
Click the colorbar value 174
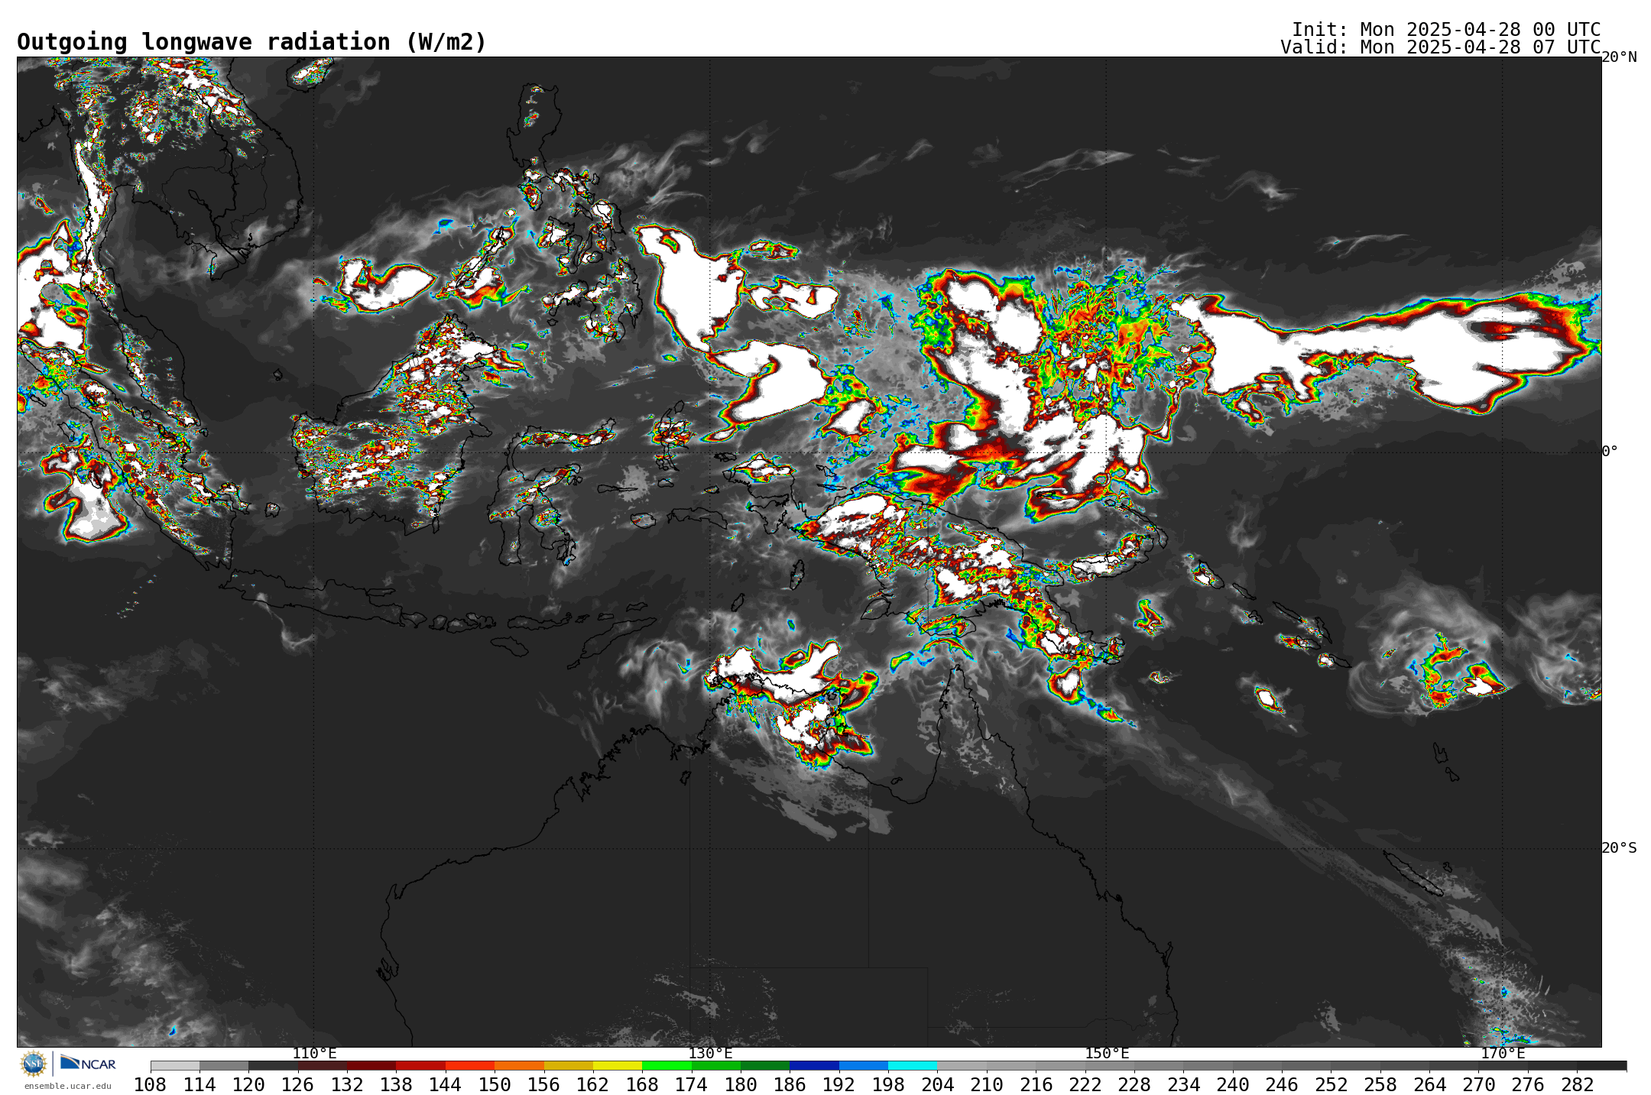[691, 1085]
